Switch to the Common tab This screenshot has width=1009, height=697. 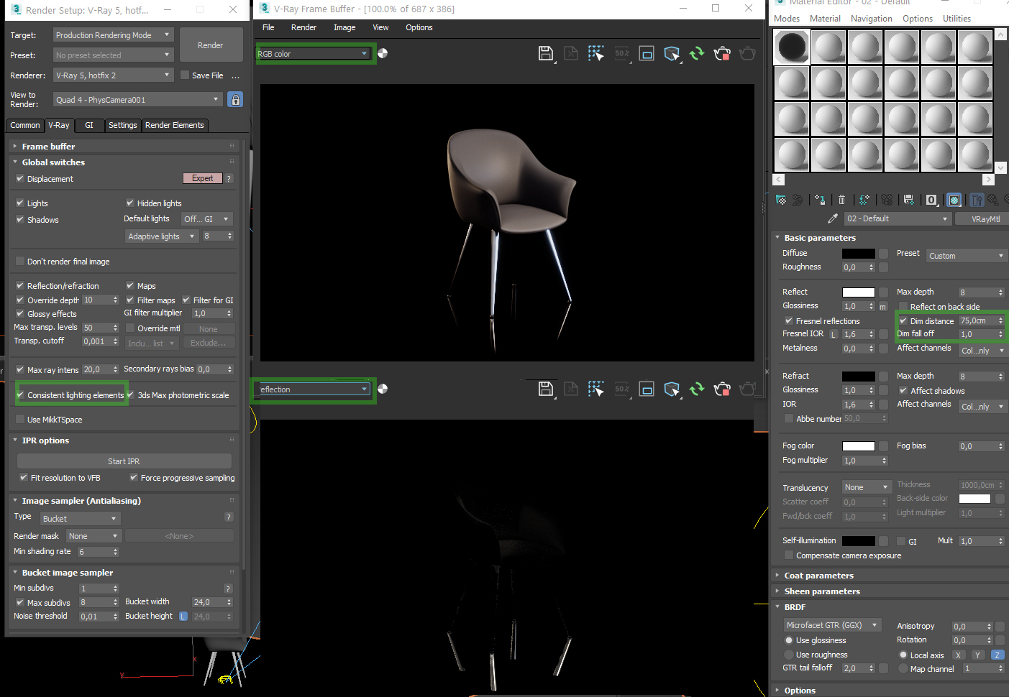[25, 125]
